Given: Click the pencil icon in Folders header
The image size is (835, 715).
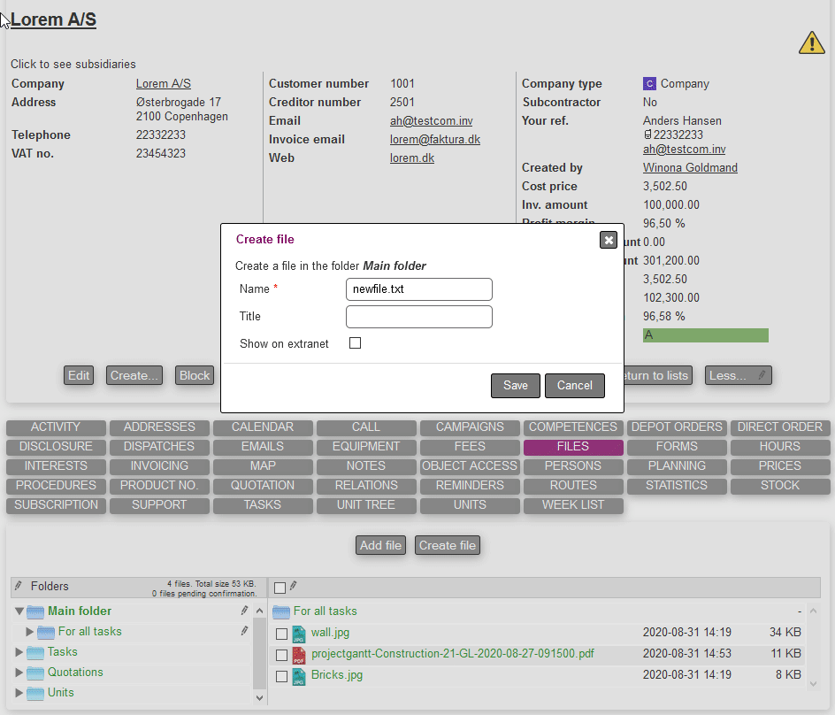Looking at the screenshot, I should [19, 586].
